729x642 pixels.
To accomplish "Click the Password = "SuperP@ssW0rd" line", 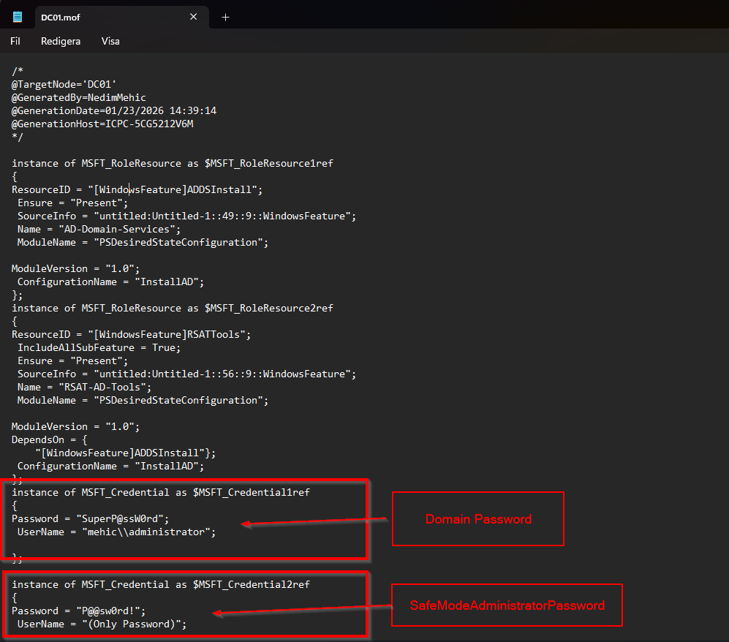I will click(90, 519).
